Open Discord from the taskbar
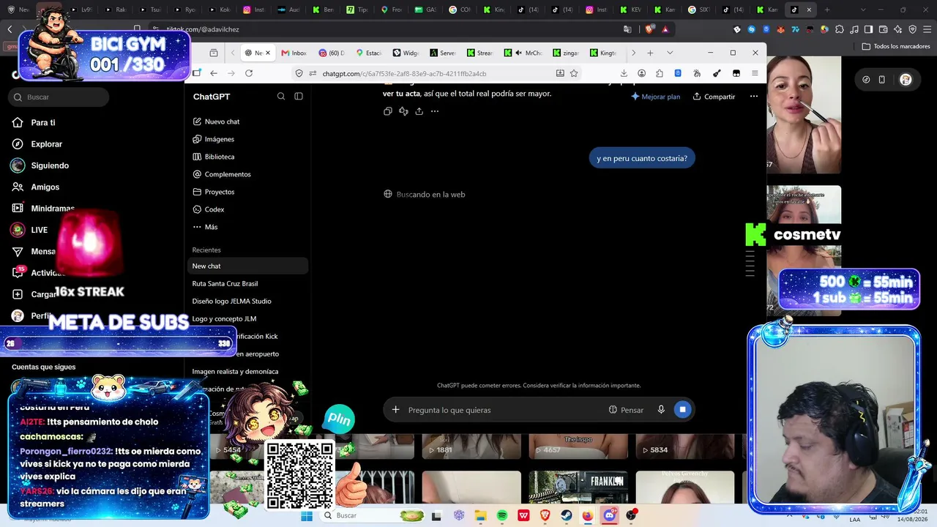 click(x=609, y=515)
